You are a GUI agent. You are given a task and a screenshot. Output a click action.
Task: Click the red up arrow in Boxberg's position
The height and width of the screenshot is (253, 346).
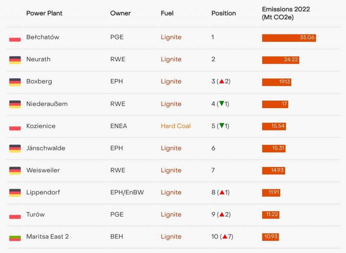click(x=222, y=82)
